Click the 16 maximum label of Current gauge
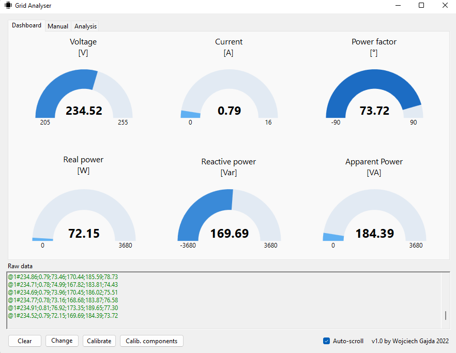The height and width of the screenshot is (353, 456). click(268, 122)
